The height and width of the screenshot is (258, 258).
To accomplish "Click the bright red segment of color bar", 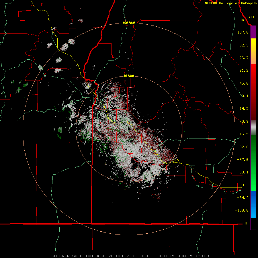I will 253,92.
